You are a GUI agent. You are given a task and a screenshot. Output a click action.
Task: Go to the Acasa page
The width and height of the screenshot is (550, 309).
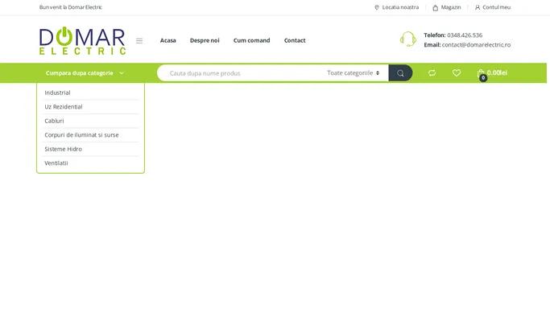168,40
